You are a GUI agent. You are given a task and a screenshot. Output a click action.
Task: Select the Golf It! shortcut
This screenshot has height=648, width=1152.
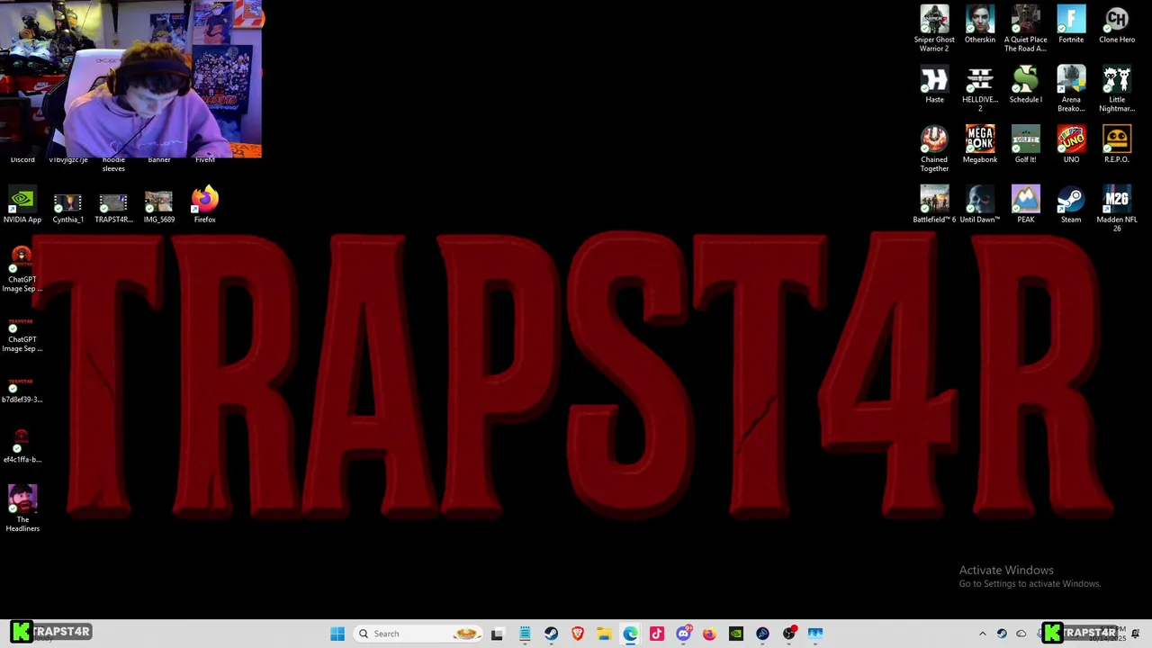1025,144
